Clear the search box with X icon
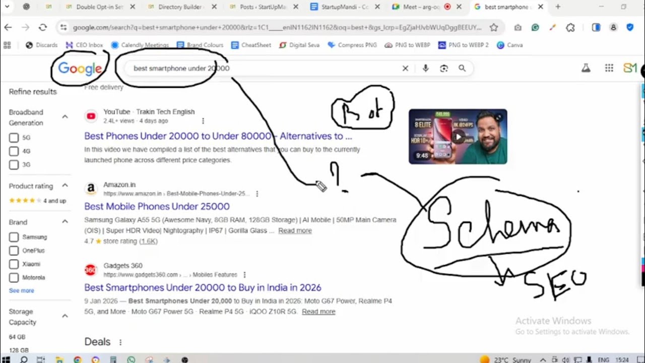 [x=405, y=69]
